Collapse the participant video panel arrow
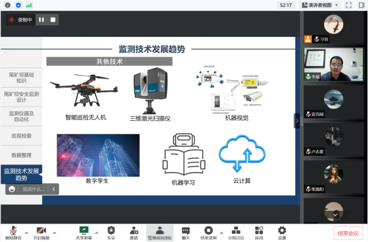 [x=297, y=121]
